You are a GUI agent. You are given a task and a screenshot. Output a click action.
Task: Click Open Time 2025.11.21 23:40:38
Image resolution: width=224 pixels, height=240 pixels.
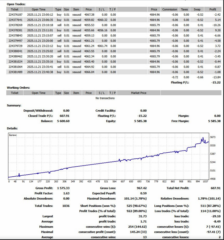(x=40, y=72)
